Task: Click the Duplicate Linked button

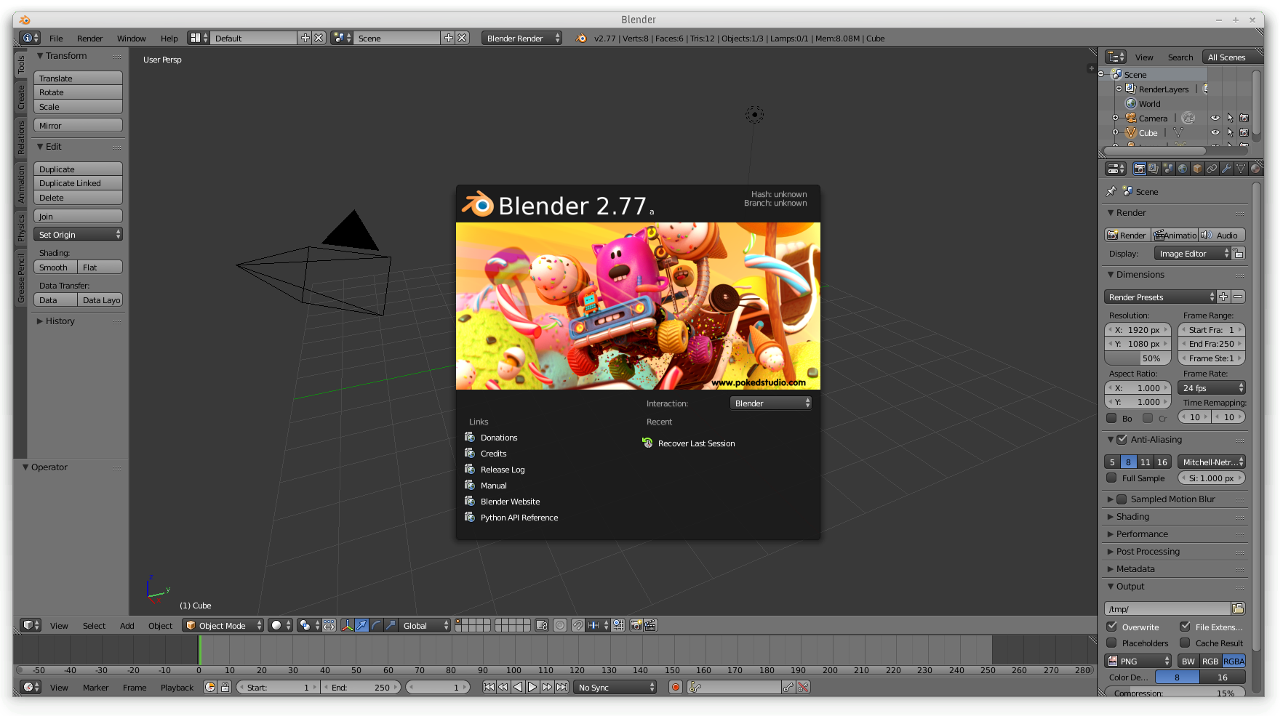Action: pos(78,183)
